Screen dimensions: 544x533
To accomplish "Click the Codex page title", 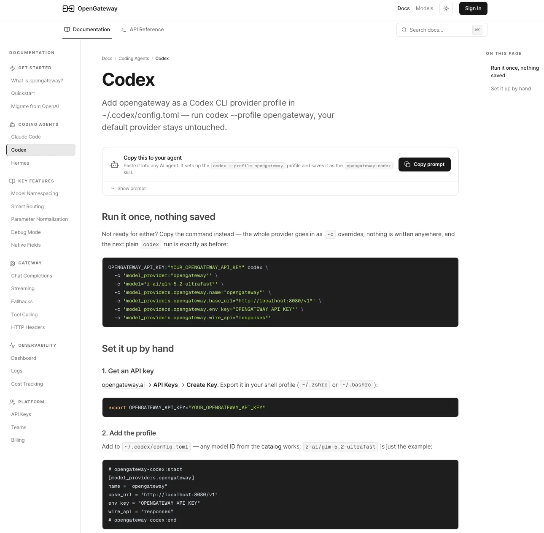I will pyautogui.click(x=128, y=80).
